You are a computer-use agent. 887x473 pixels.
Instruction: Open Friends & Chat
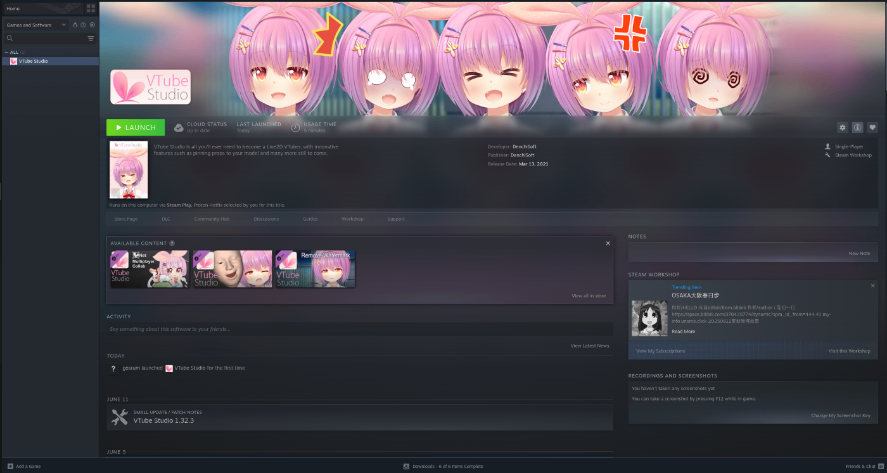(x=865, y=466)
